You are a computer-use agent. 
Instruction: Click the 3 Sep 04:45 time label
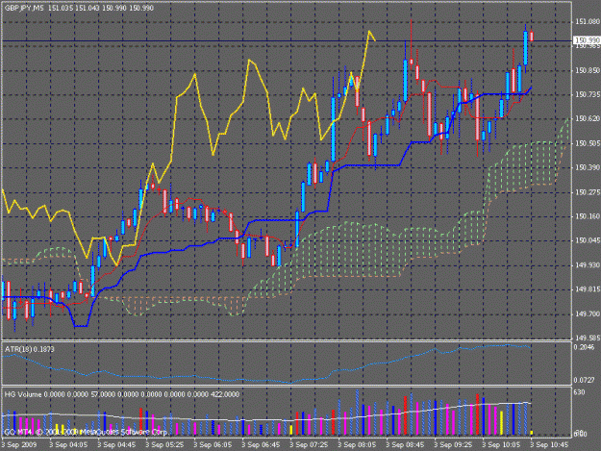point(116,445)
